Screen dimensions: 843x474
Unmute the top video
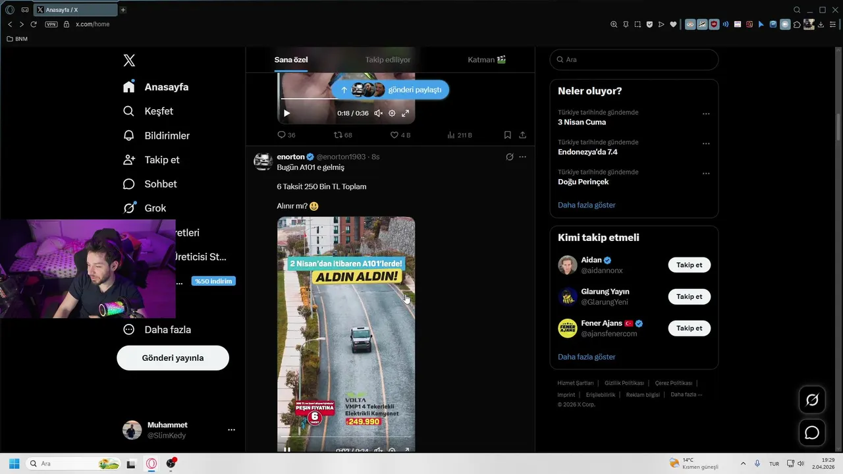(x=378, y=113)
